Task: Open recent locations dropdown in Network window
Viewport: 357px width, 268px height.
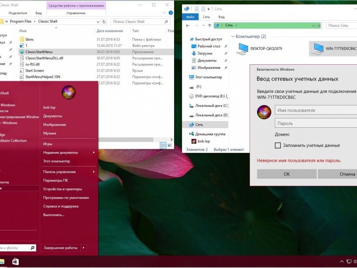Action: click(x=203, y=25)
